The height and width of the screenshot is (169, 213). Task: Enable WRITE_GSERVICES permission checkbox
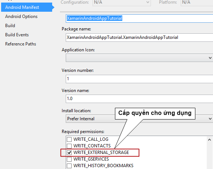tap(69, 159)
